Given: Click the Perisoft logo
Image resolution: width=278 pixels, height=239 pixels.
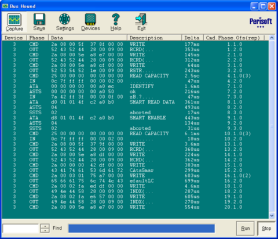Looking at the screenshot, I should click(261, 23).
